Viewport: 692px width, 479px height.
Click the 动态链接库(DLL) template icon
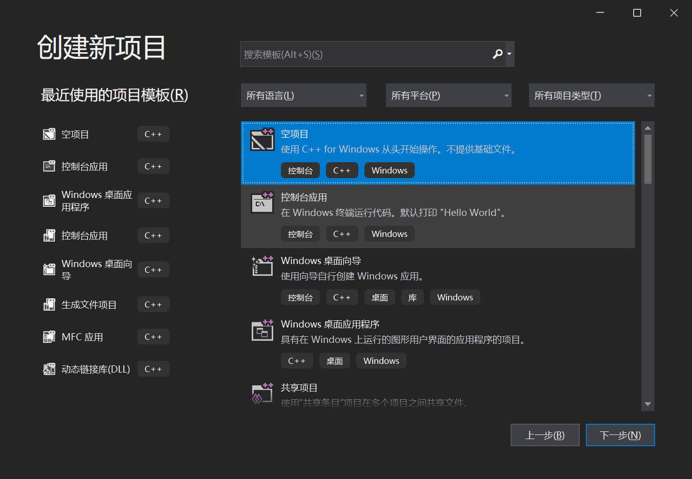[49, 369]
